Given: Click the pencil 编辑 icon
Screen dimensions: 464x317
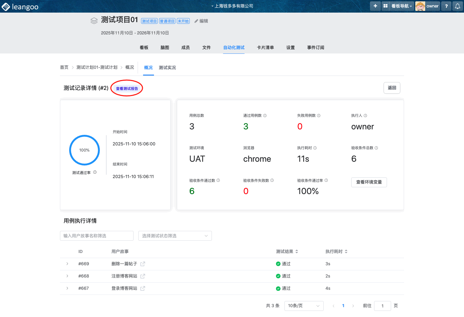Looking at the screenshot, I should [197, 21].
